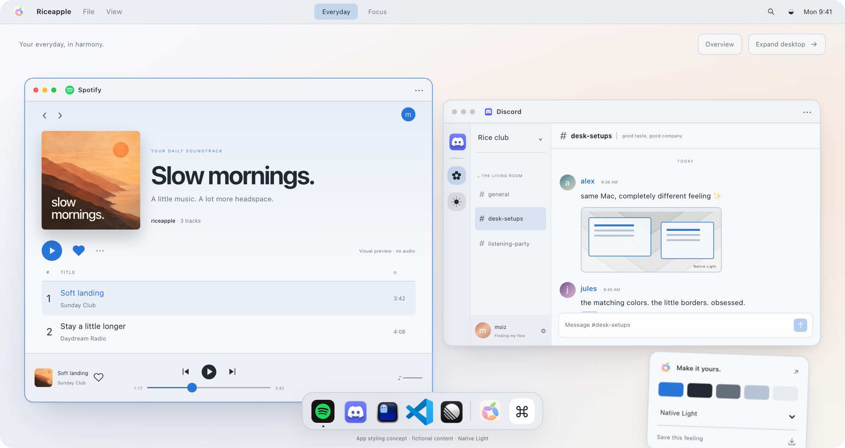Like Soft landing in the player bar
845x448 pixels.
99,378
